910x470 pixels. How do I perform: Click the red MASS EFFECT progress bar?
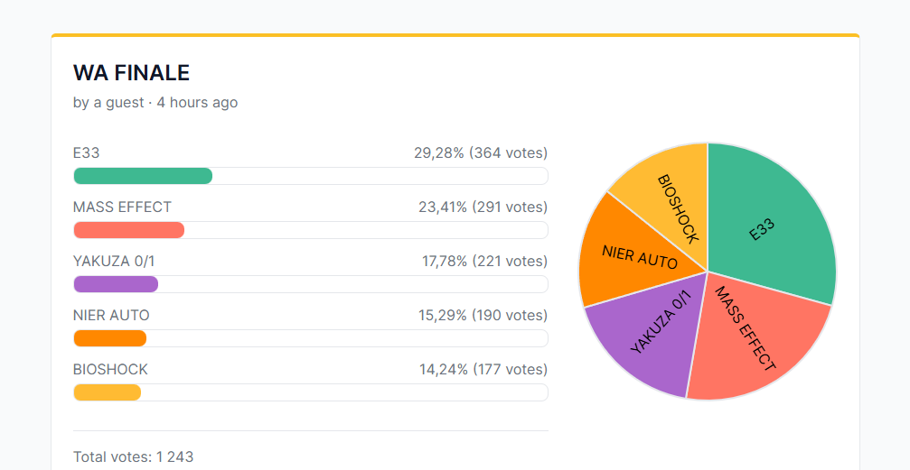point(311,230)
